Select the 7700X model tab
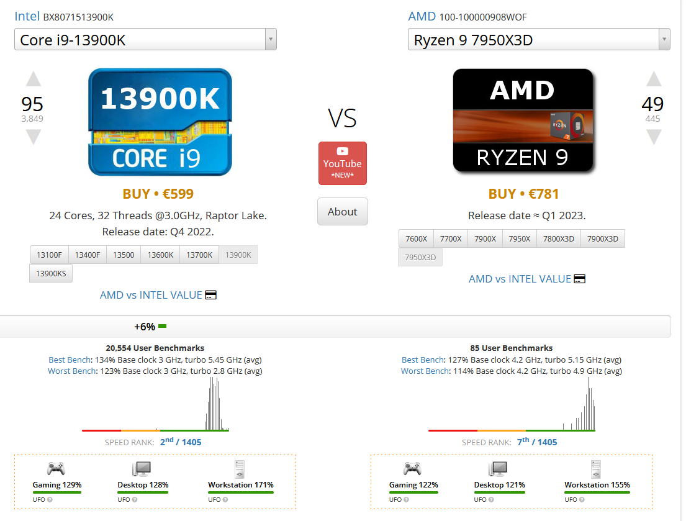 tap(451, 239)
